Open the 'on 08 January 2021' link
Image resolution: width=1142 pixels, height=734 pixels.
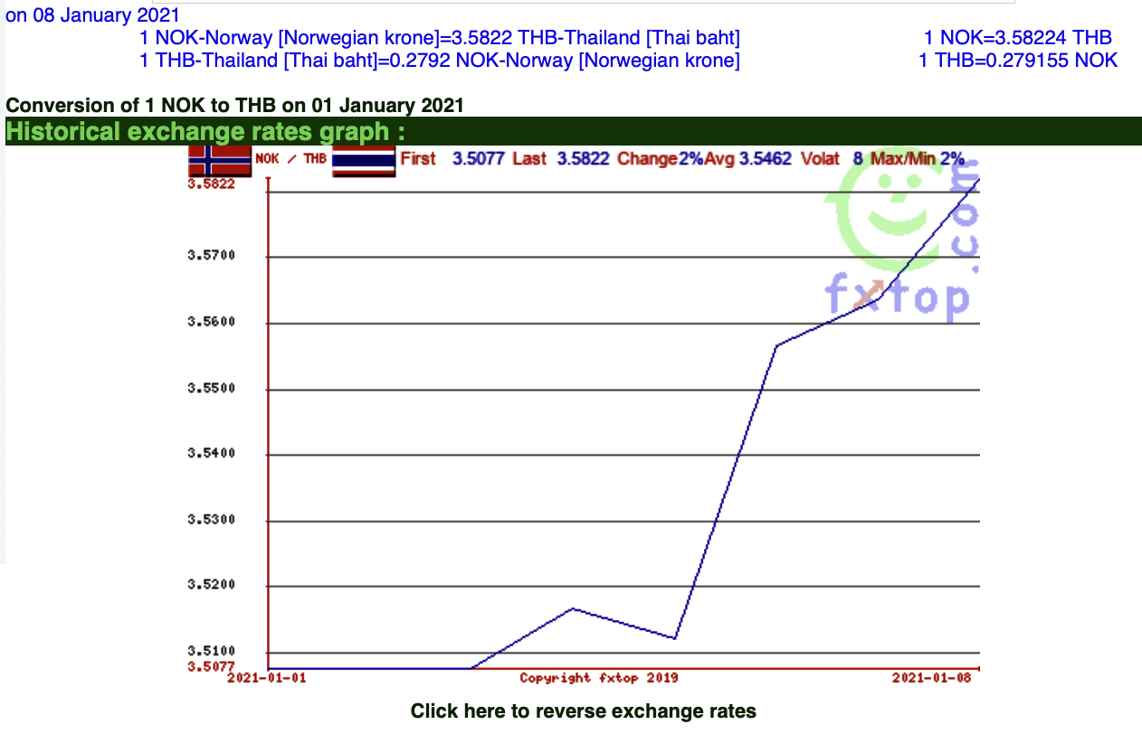pyautogui.click(x=92, y=15)
